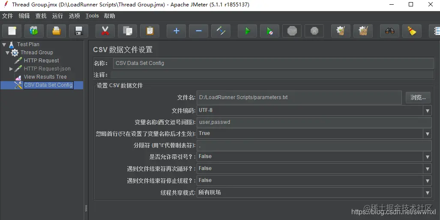Open the 运行 menu
Screen dimensions: 440x220
point(57,16)
